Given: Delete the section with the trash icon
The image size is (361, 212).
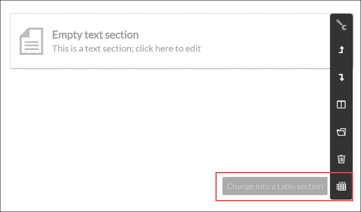Looking at the screenshot, I should [x=341, y=159].
